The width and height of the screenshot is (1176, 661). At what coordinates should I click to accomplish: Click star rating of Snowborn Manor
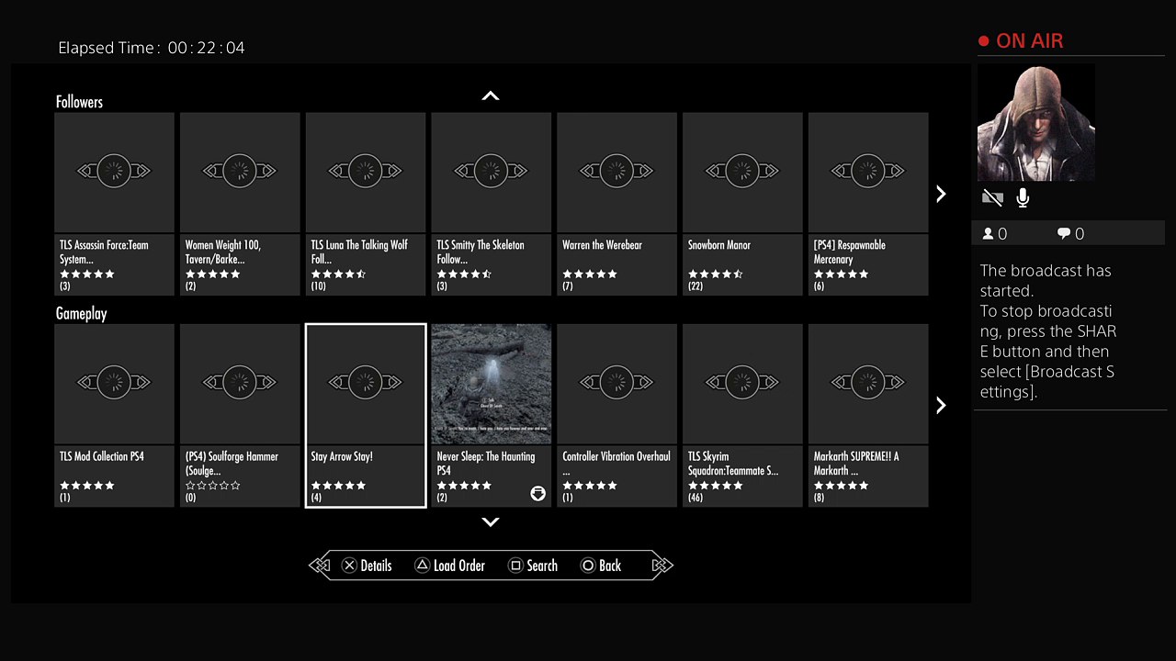716,274
